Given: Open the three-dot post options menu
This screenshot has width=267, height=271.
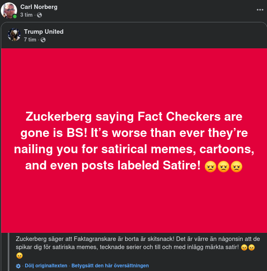Looking at the screenshot, I should pyautogui.click(x=260, y=10).
